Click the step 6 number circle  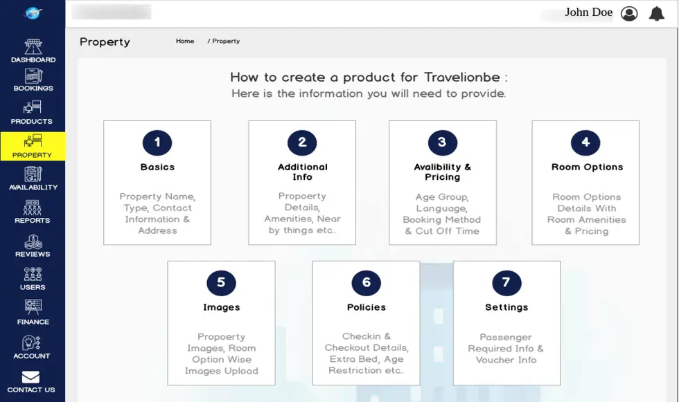pyautogui.click(x=367, y=283)
